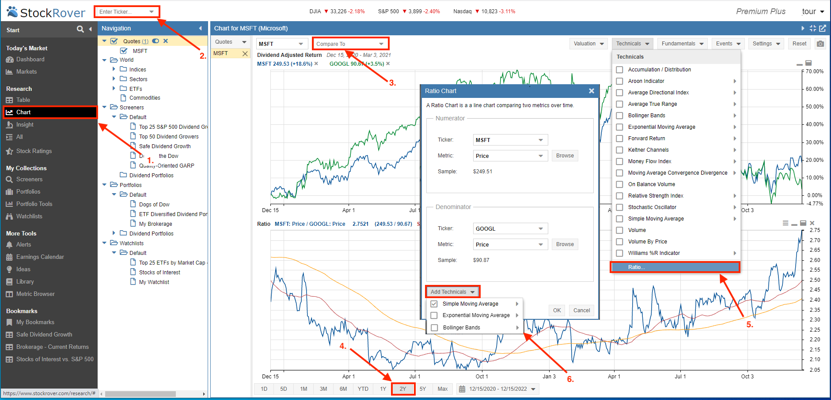Open the Fundamentals dropdown
The height and width of the screenshot is (400, 831).
pyautogui.click(x=683, y=44)
